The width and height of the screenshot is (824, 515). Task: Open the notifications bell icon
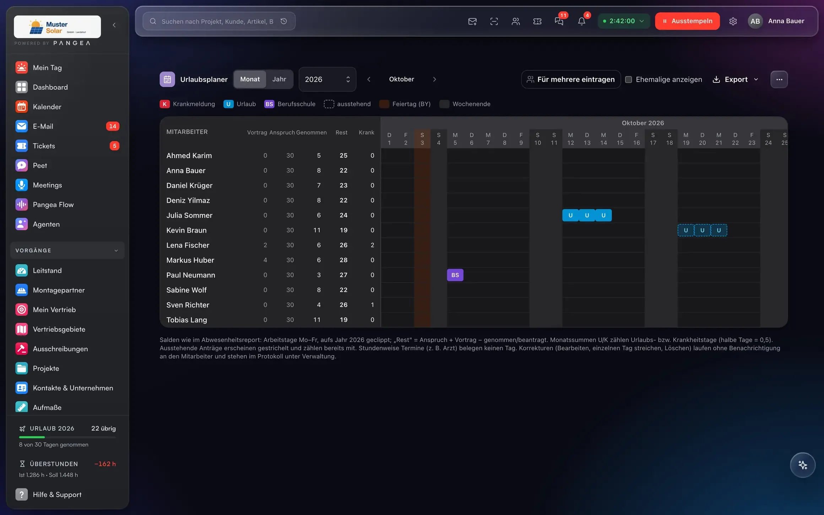coord(581,21)
